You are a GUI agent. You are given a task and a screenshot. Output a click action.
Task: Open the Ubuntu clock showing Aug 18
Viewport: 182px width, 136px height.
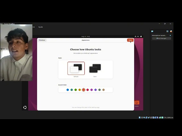tap(86, 37)
